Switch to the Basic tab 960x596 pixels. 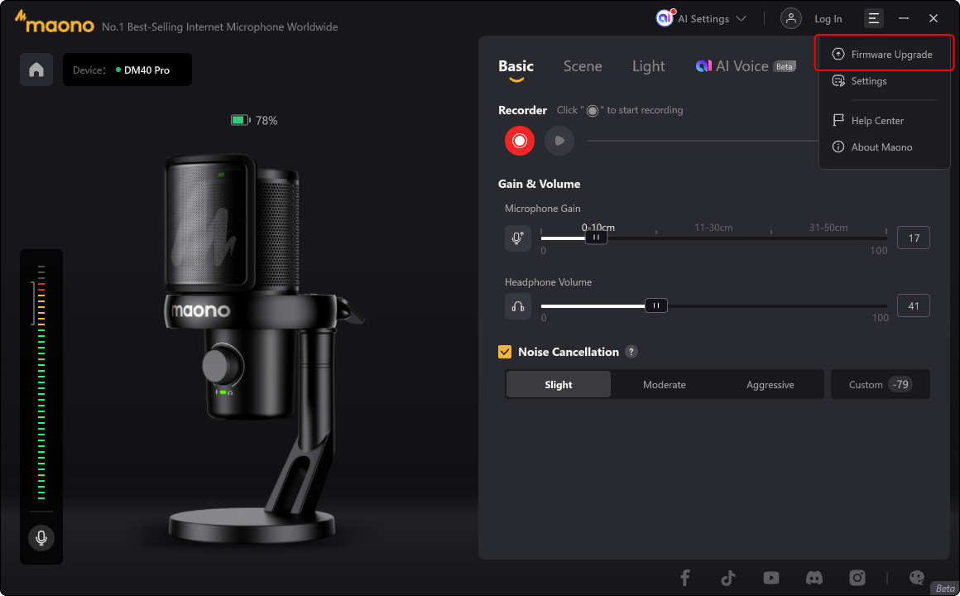click(x=516, y=66)
